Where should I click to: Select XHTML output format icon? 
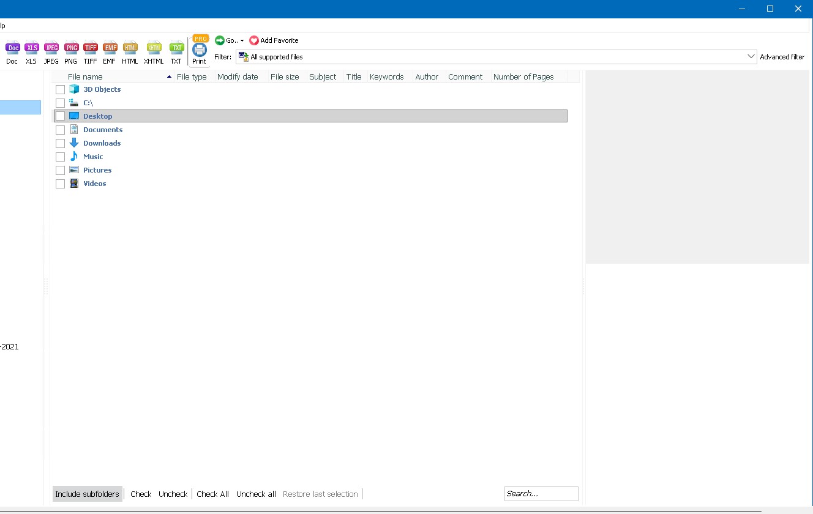click(x=154, y=48)
